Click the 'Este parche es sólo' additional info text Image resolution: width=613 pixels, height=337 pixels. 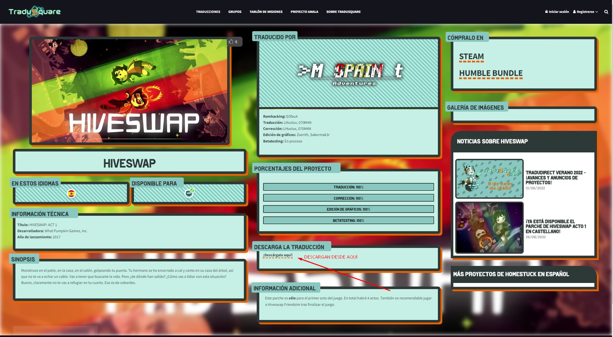point(348,301)
